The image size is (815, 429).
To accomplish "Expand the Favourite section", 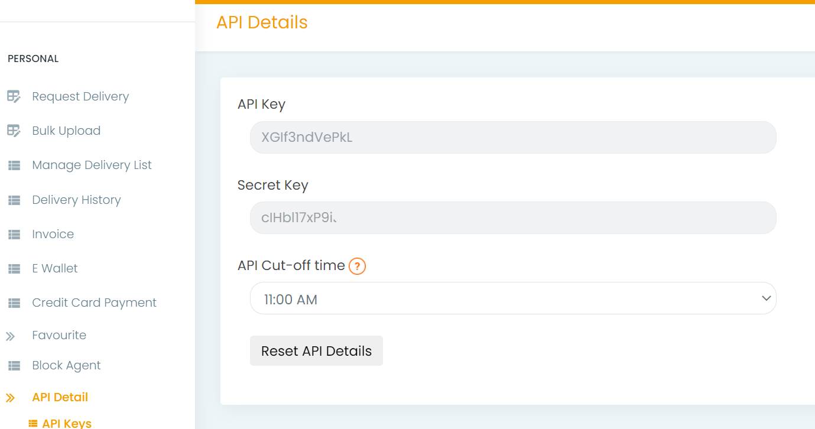I will 59,334.
